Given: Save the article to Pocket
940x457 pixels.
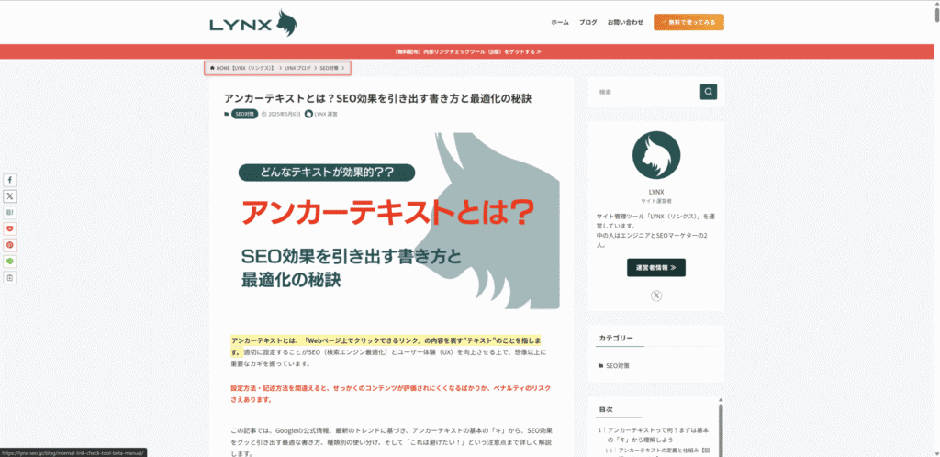Looking at the screenshot, I should 9,228.
